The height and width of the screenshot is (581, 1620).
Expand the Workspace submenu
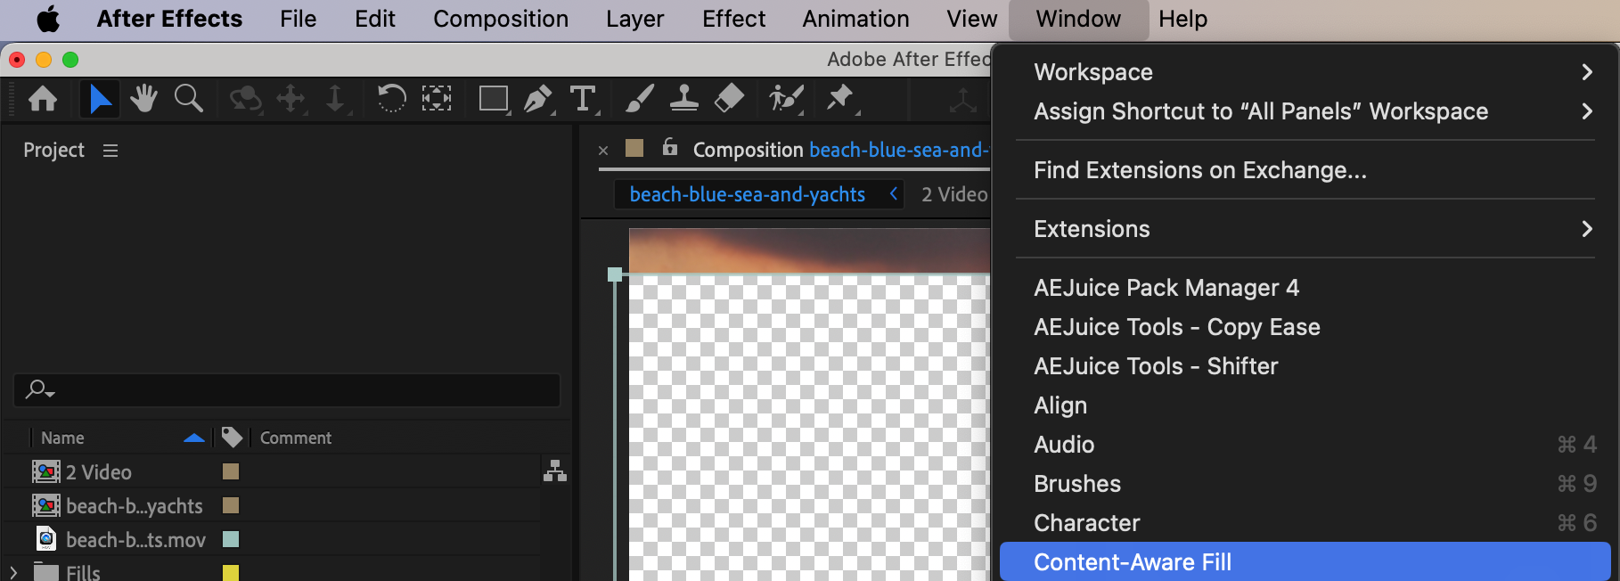click(1310, 72)
